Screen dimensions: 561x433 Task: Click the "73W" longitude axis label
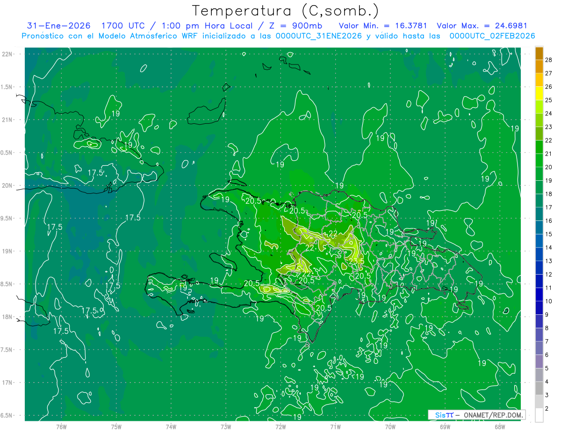click(x=226, y=427)
